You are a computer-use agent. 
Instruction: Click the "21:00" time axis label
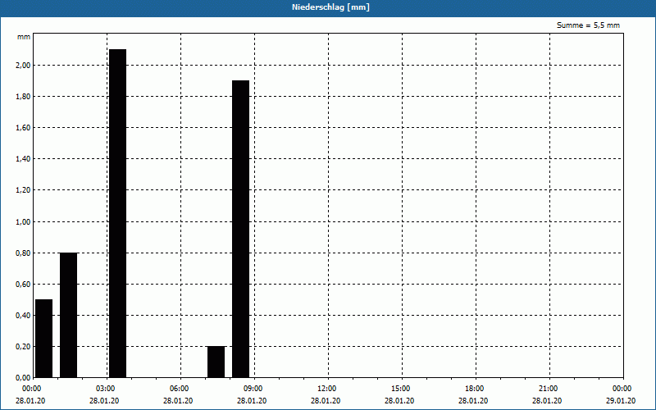548,389
